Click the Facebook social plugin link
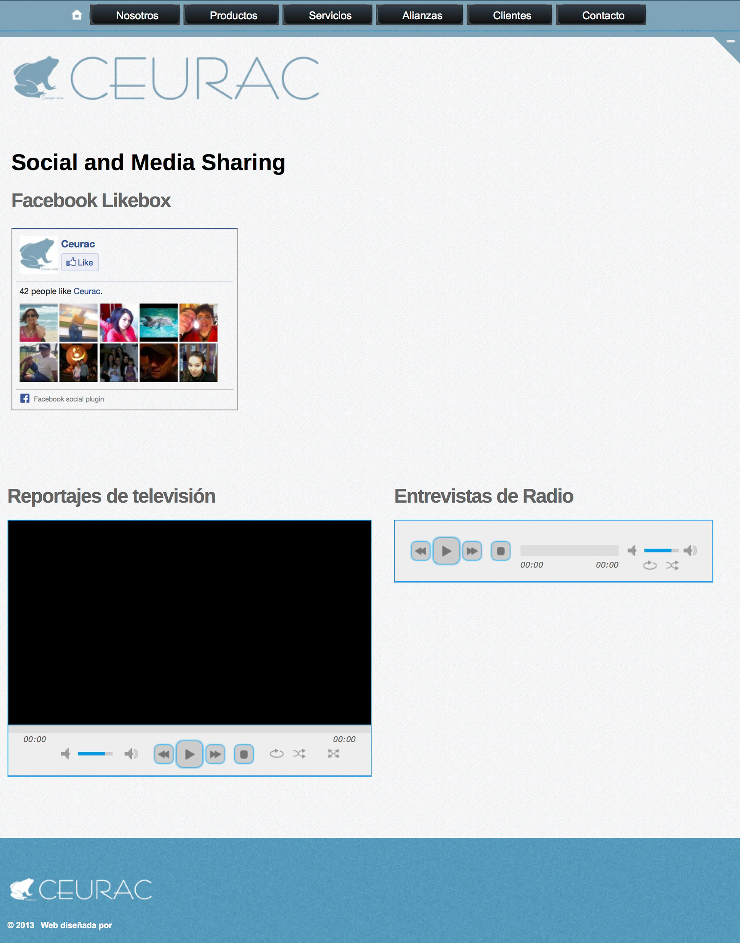The width and height of the screenshot is (740, 943). pyautogui.click(x=69, y=399)
